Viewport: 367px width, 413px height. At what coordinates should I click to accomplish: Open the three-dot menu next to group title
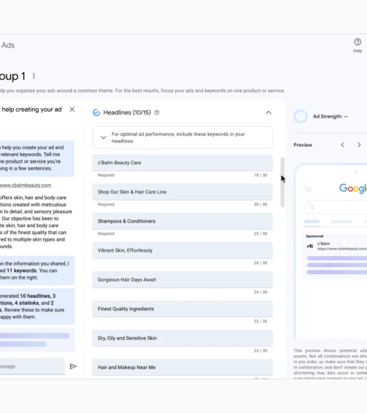[x=34, y=76]
